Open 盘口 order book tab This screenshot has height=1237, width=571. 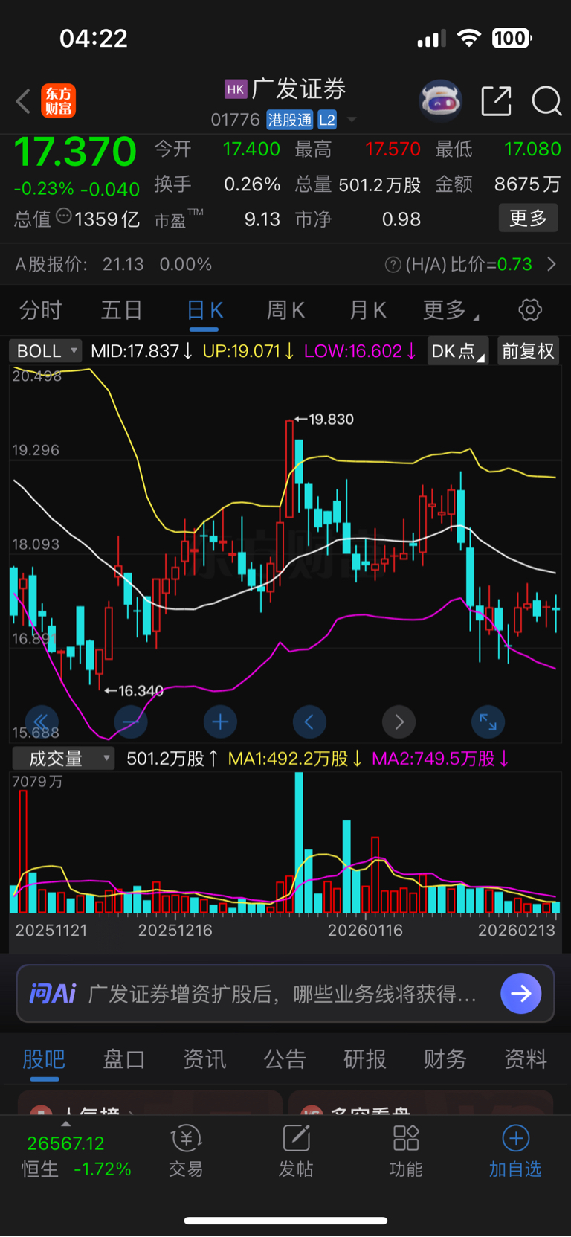(124, 1059)
